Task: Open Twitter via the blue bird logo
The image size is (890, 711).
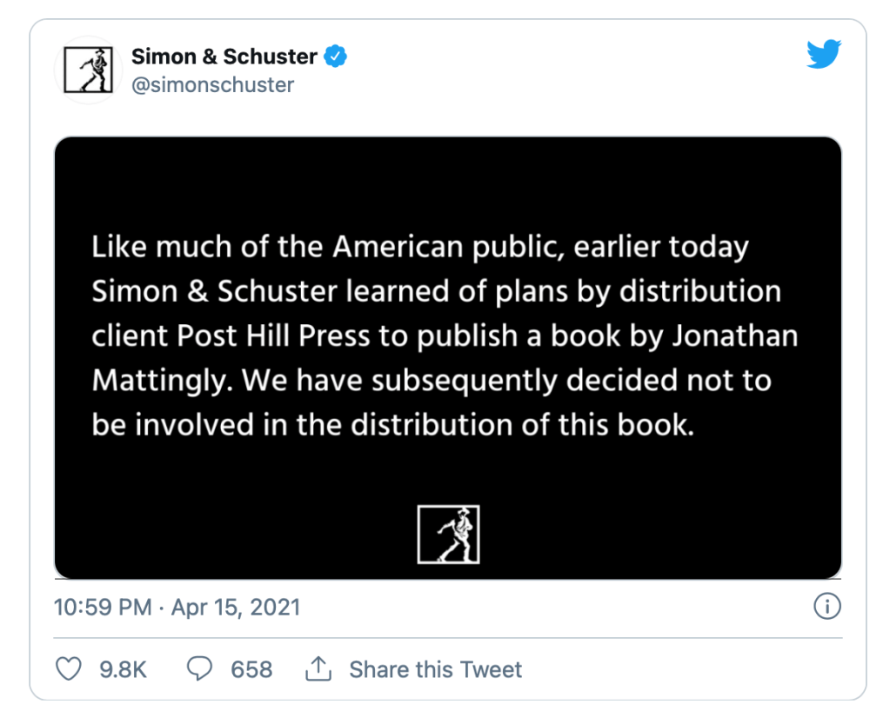Action: 823,56
